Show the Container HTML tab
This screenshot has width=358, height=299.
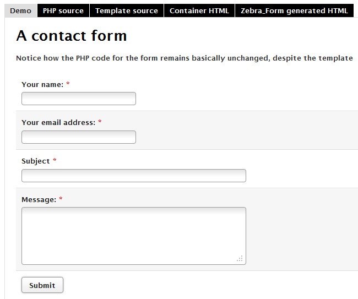click(199, 10)
